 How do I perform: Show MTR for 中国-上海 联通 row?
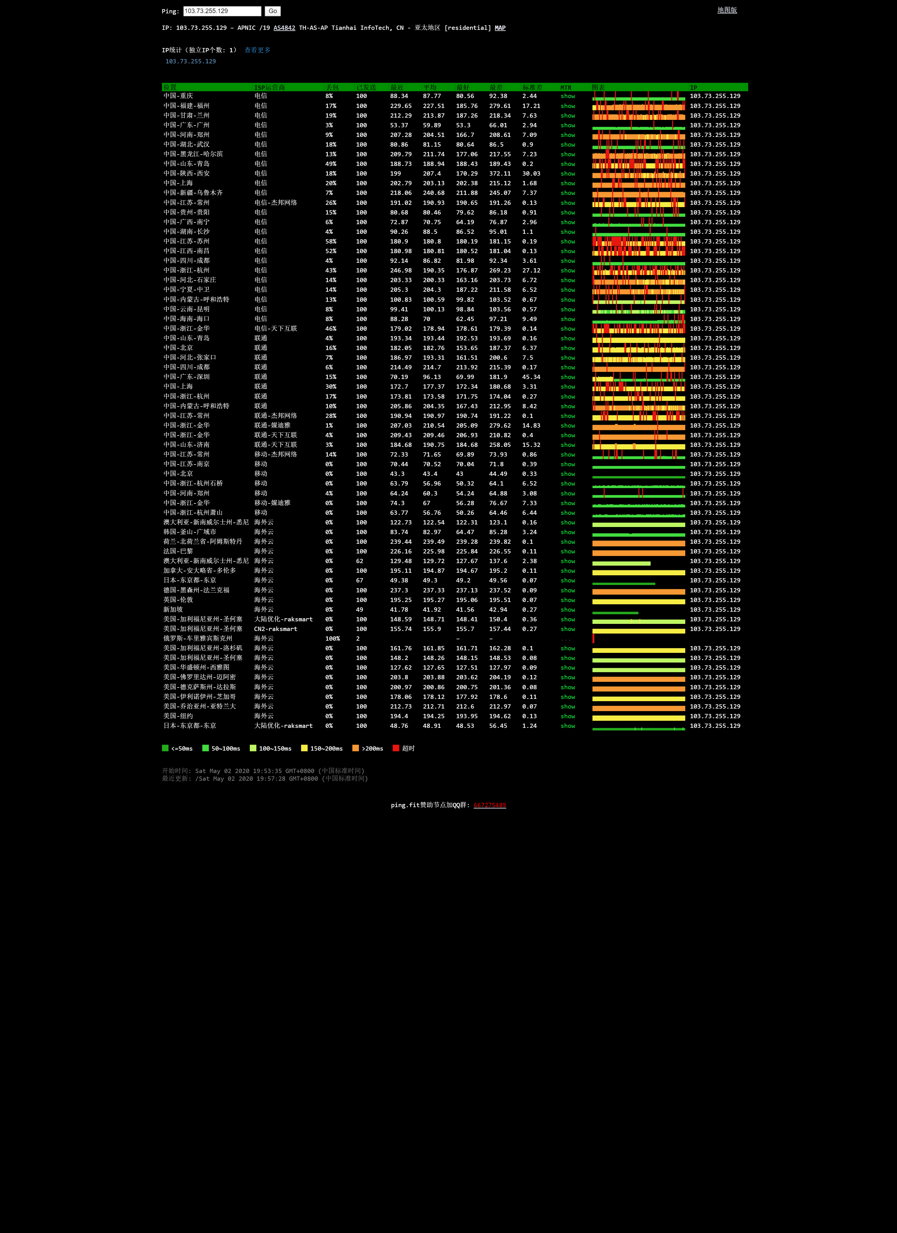pyautogui.click(x=567, y=387)
